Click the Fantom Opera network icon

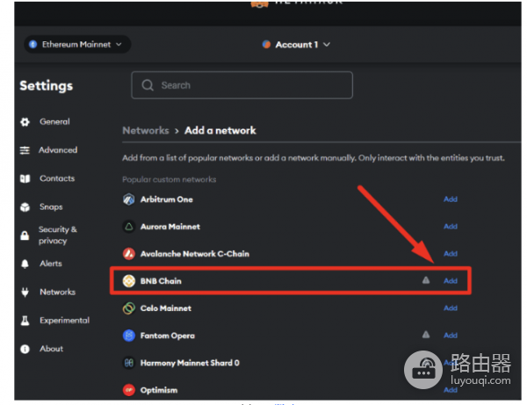[129, 336]
